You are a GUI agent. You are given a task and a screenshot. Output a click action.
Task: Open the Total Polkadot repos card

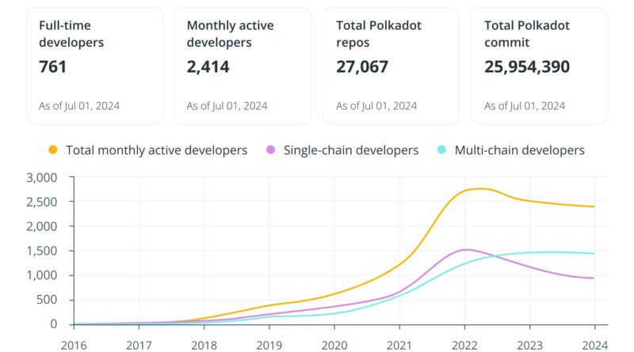(391, 66)
